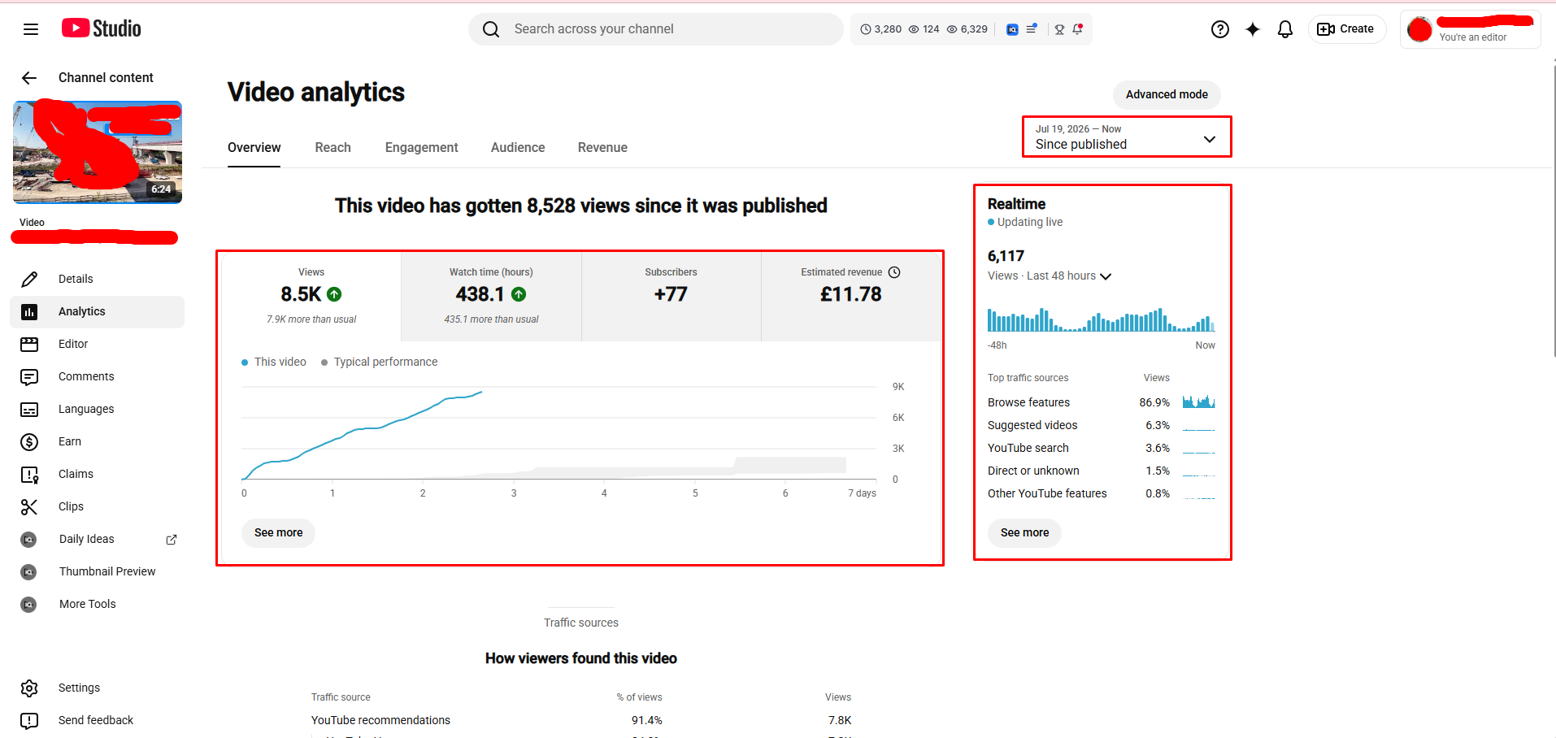1556x738 pixels.
Task: Click the Help question mark icon
Action: [1219, 29]
